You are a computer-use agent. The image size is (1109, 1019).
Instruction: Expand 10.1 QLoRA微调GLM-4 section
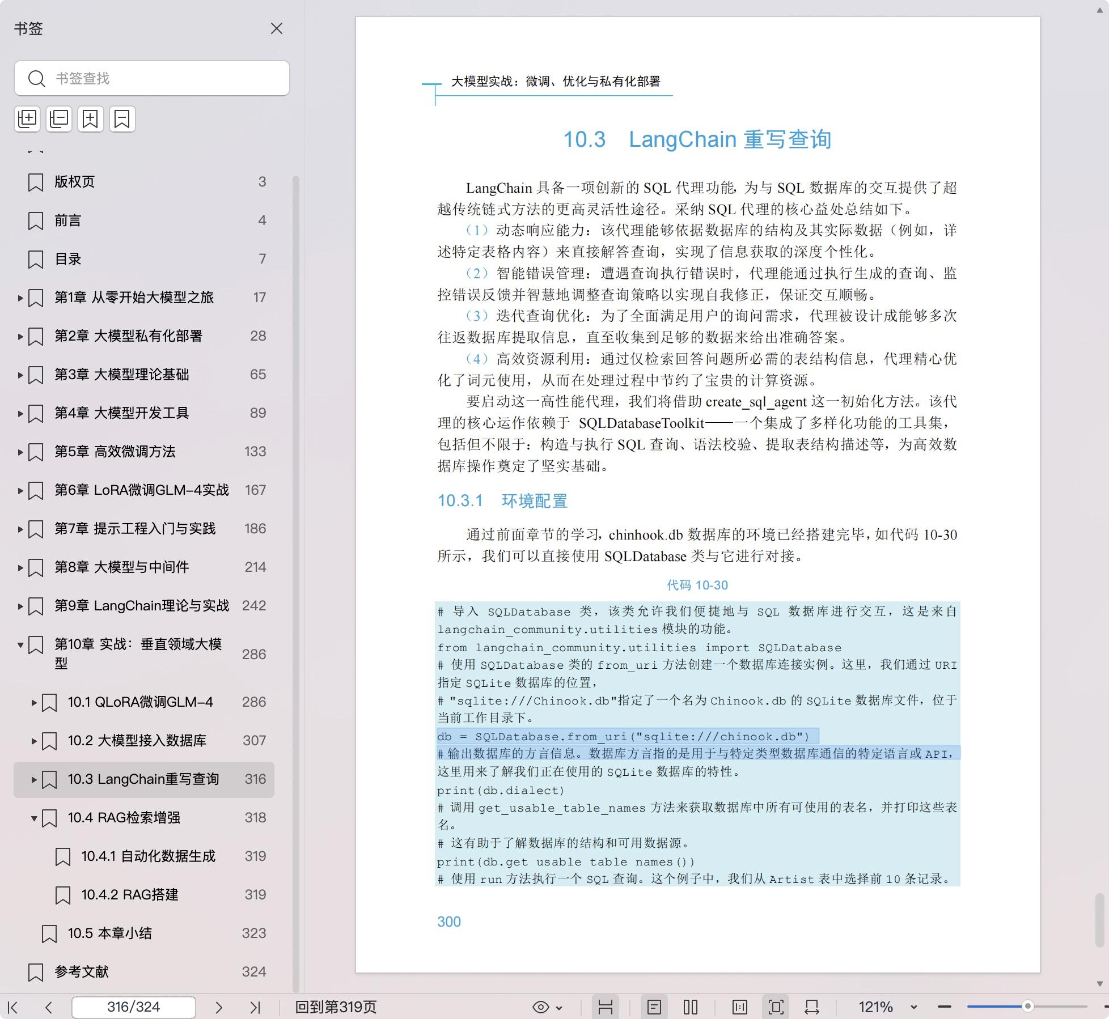[x=34, y=702]
